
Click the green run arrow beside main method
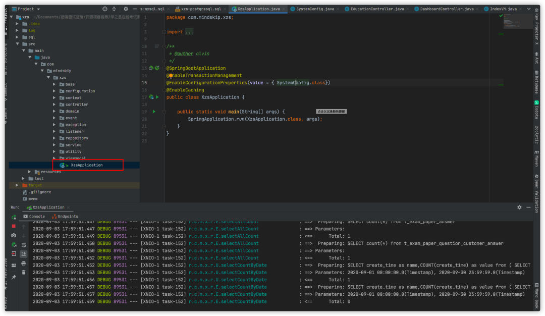click(154, 111)
